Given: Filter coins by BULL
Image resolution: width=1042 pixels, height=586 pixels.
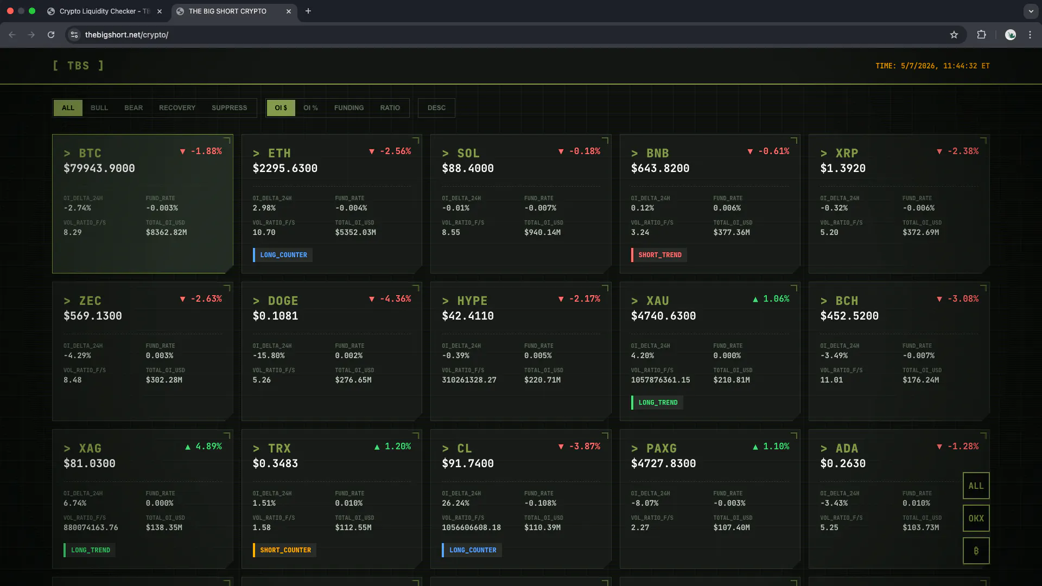Looking at the screenshot, I should [99, 108].
